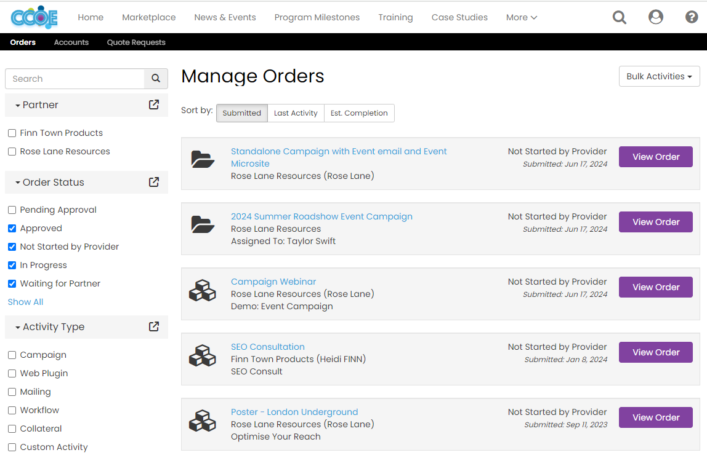Uncheck the In Progress status filter

coord(12,266)
